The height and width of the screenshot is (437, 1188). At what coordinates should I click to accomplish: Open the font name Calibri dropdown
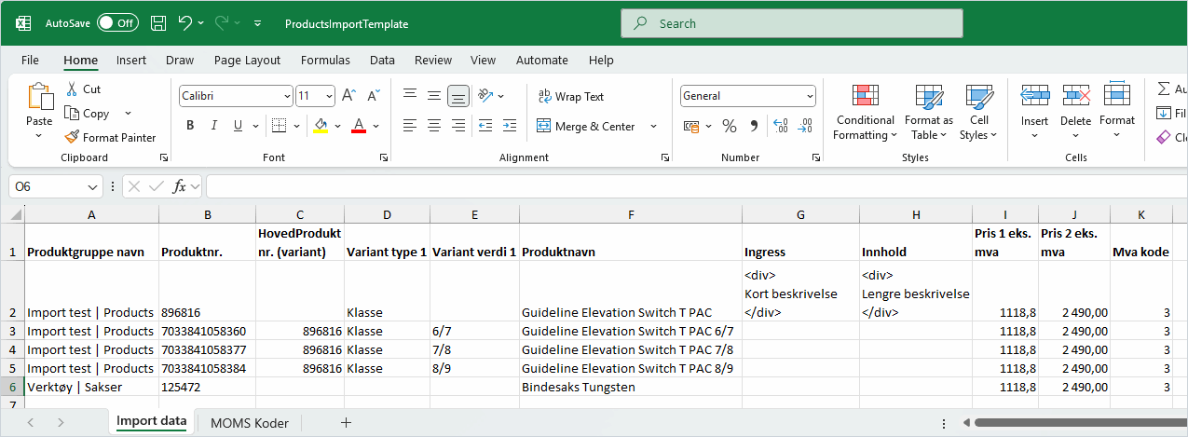[x=287, y=96]
